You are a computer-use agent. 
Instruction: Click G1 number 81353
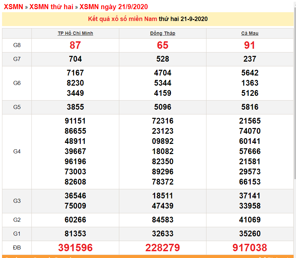tap(75, 234)
